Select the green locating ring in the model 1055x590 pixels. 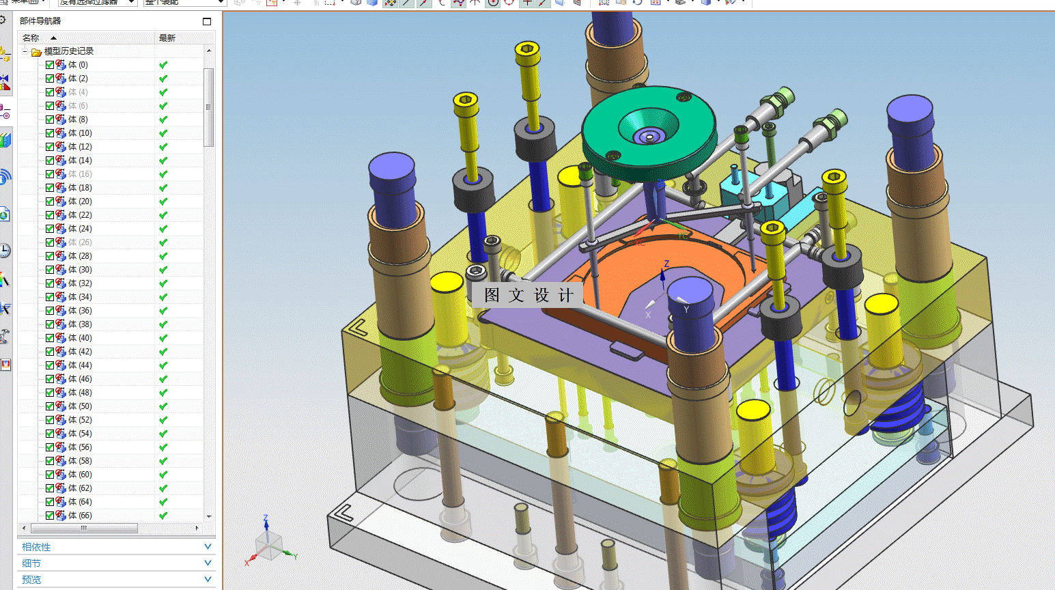(649, 132)
